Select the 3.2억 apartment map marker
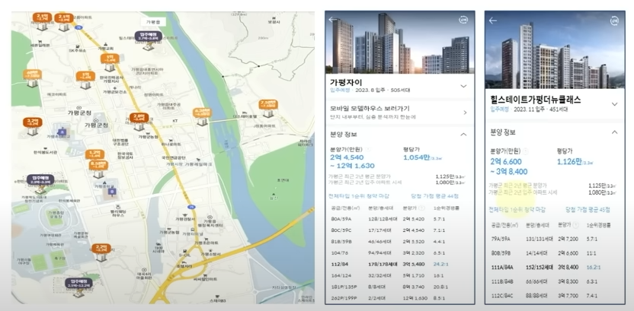This screenshot has height=311, width=634. click(x=32, y=126)
